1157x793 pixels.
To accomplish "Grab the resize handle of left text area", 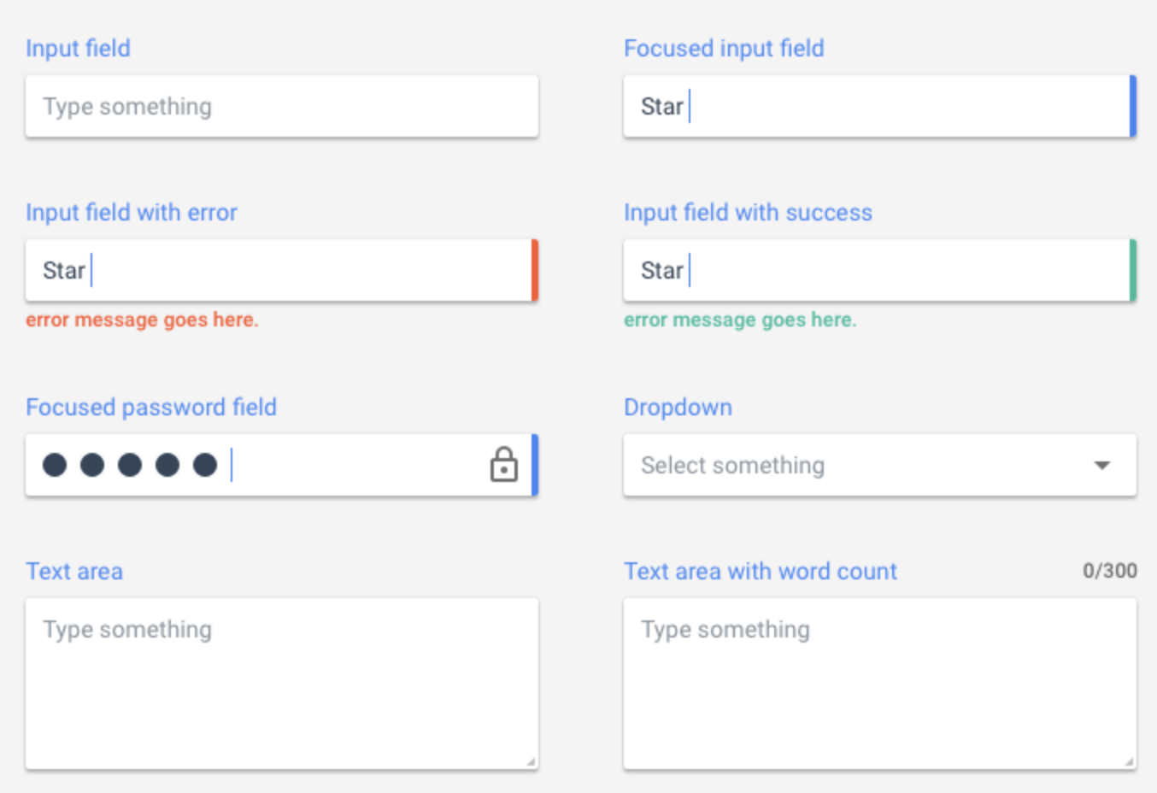I will point(531,761).
